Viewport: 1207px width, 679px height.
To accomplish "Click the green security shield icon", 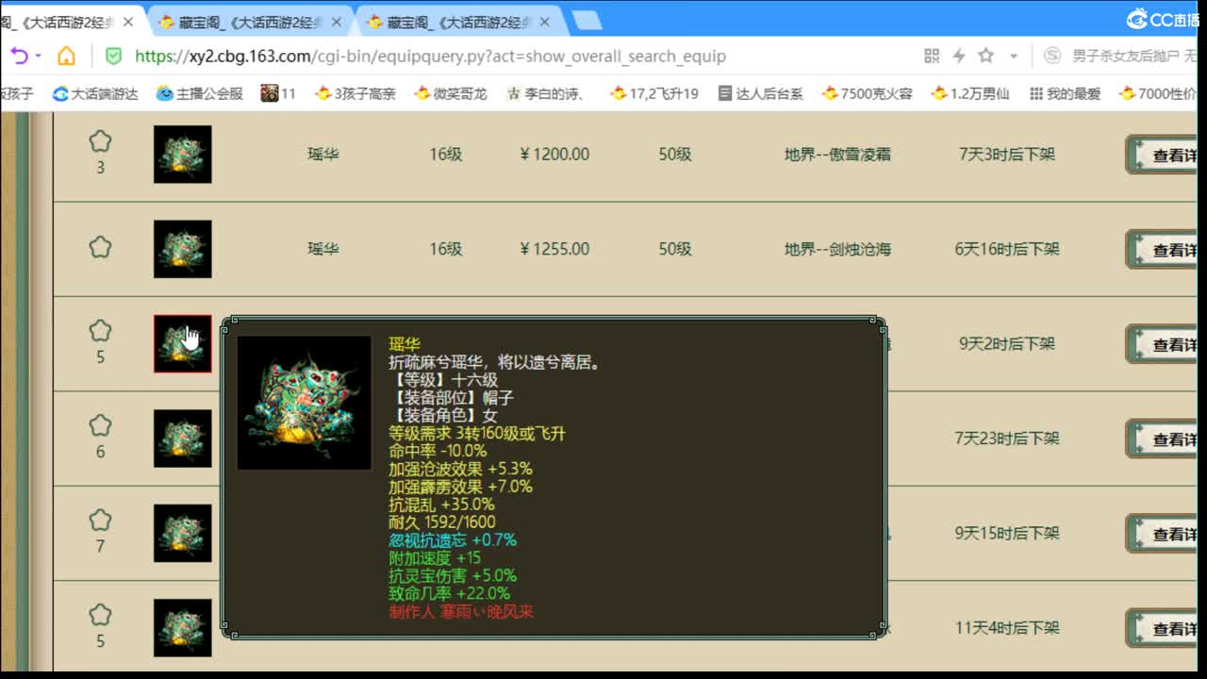I will coord(113,56).
